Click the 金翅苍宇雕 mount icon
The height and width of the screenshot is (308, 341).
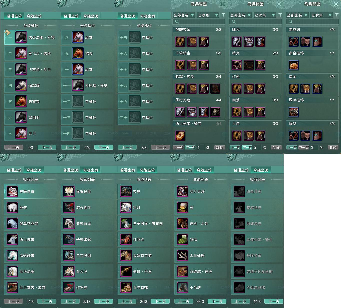[126, 255]
